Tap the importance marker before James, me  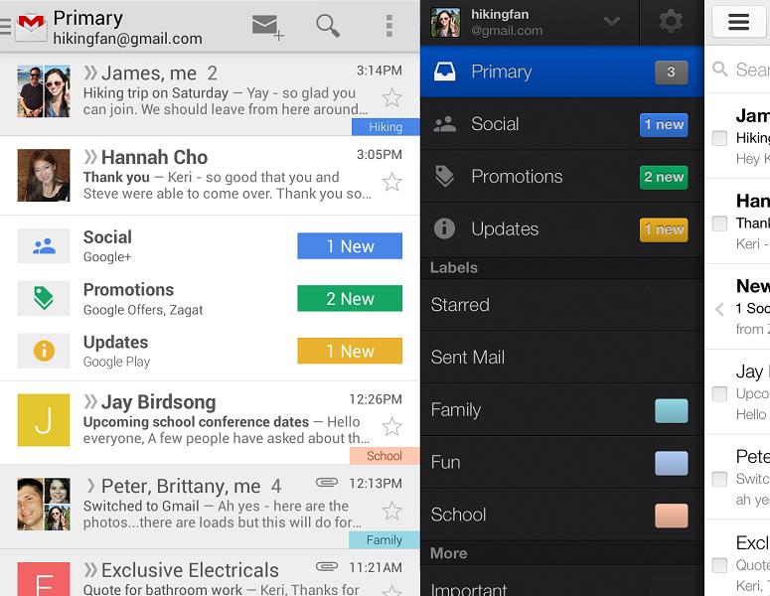89,73
